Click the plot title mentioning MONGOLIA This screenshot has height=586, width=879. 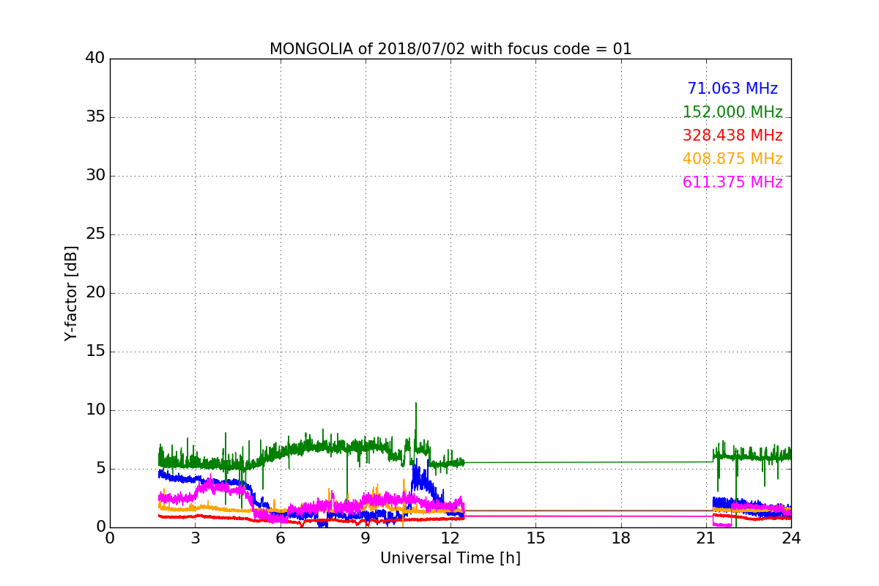[x=450, y=49]
